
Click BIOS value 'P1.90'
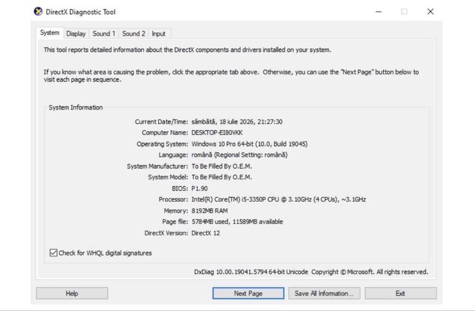199,188
